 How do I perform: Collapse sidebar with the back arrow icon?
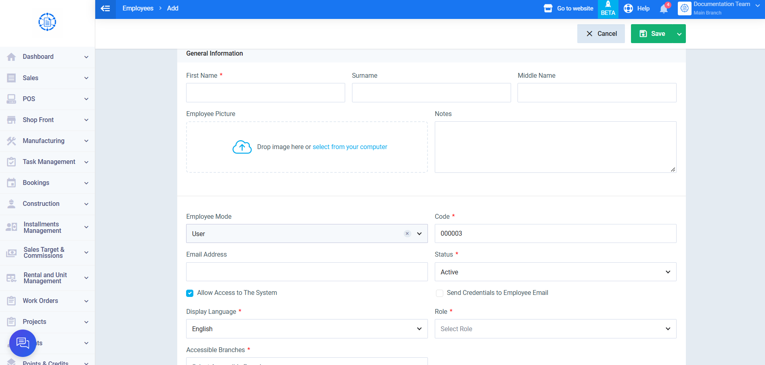(x=105, y=8)
